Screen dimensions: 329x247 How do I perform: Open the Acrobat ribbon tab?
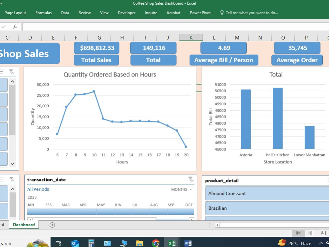tap(173, 13)
